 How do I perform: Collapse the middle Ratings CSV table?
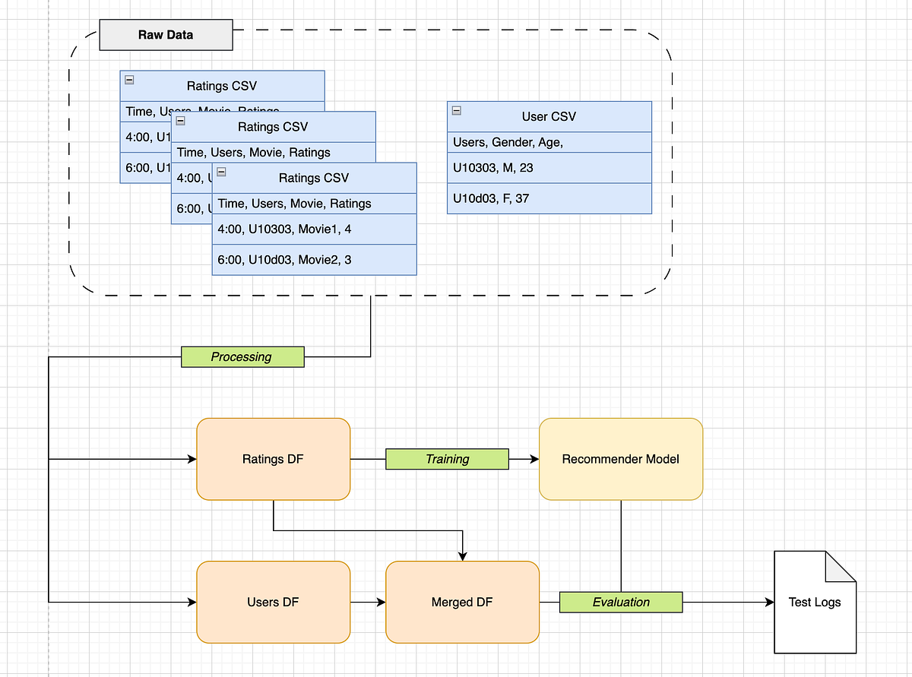180,120
